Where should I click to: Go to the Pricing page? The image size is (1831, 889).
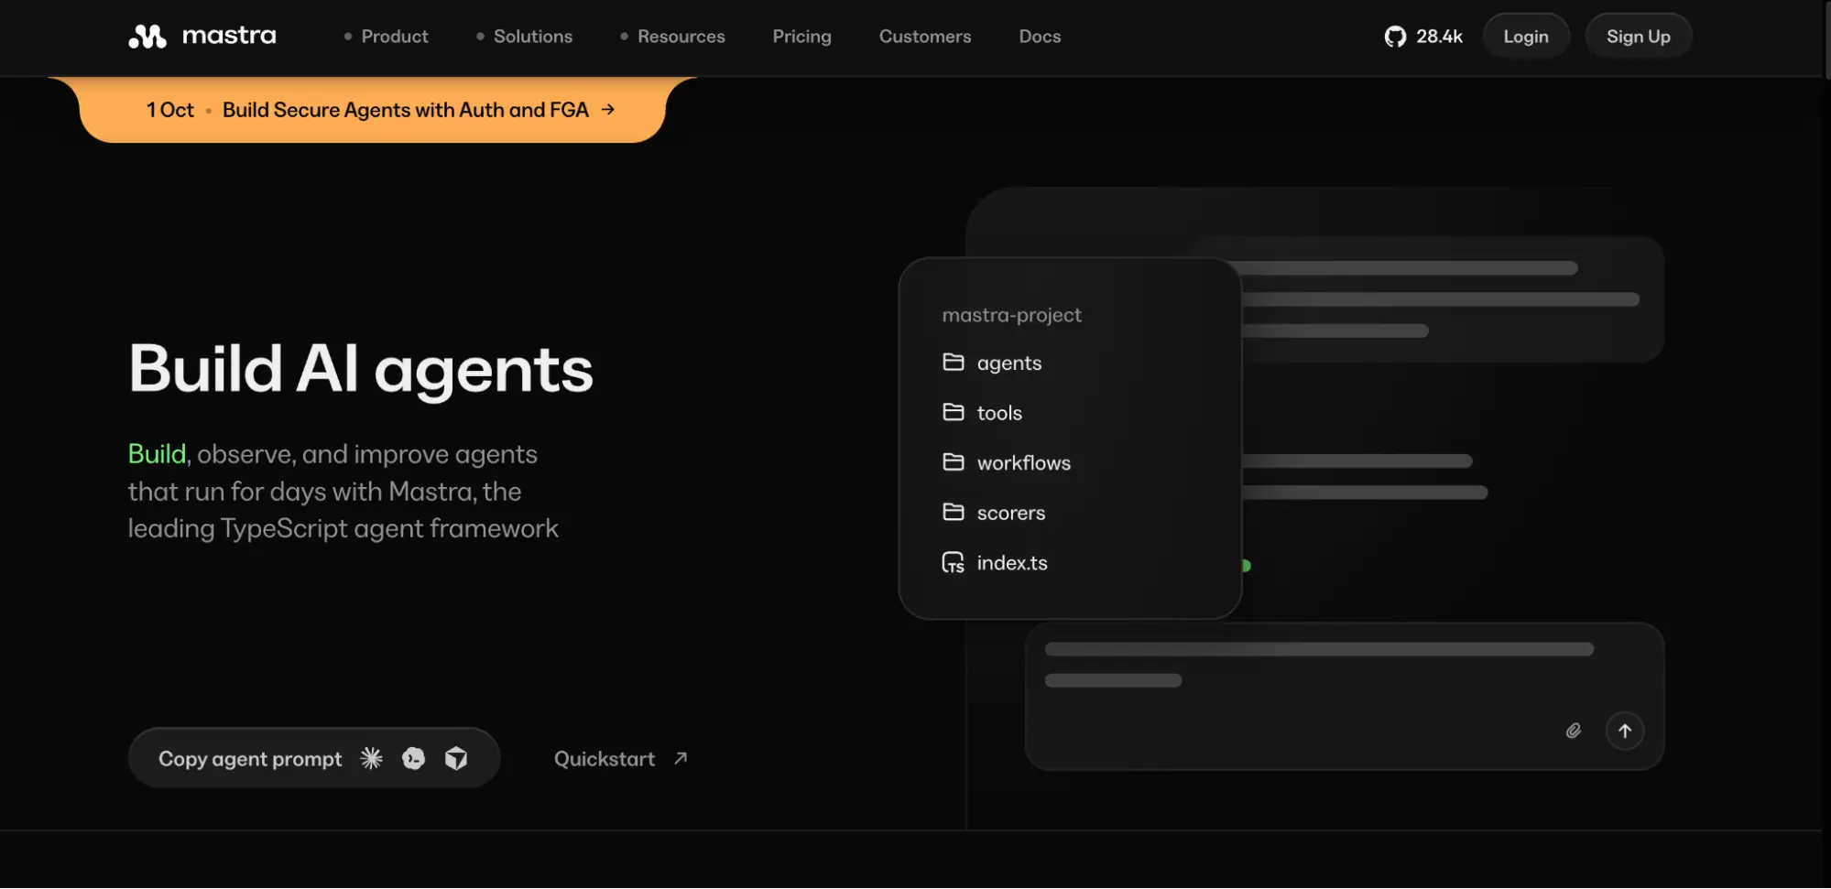click(802, 37)
